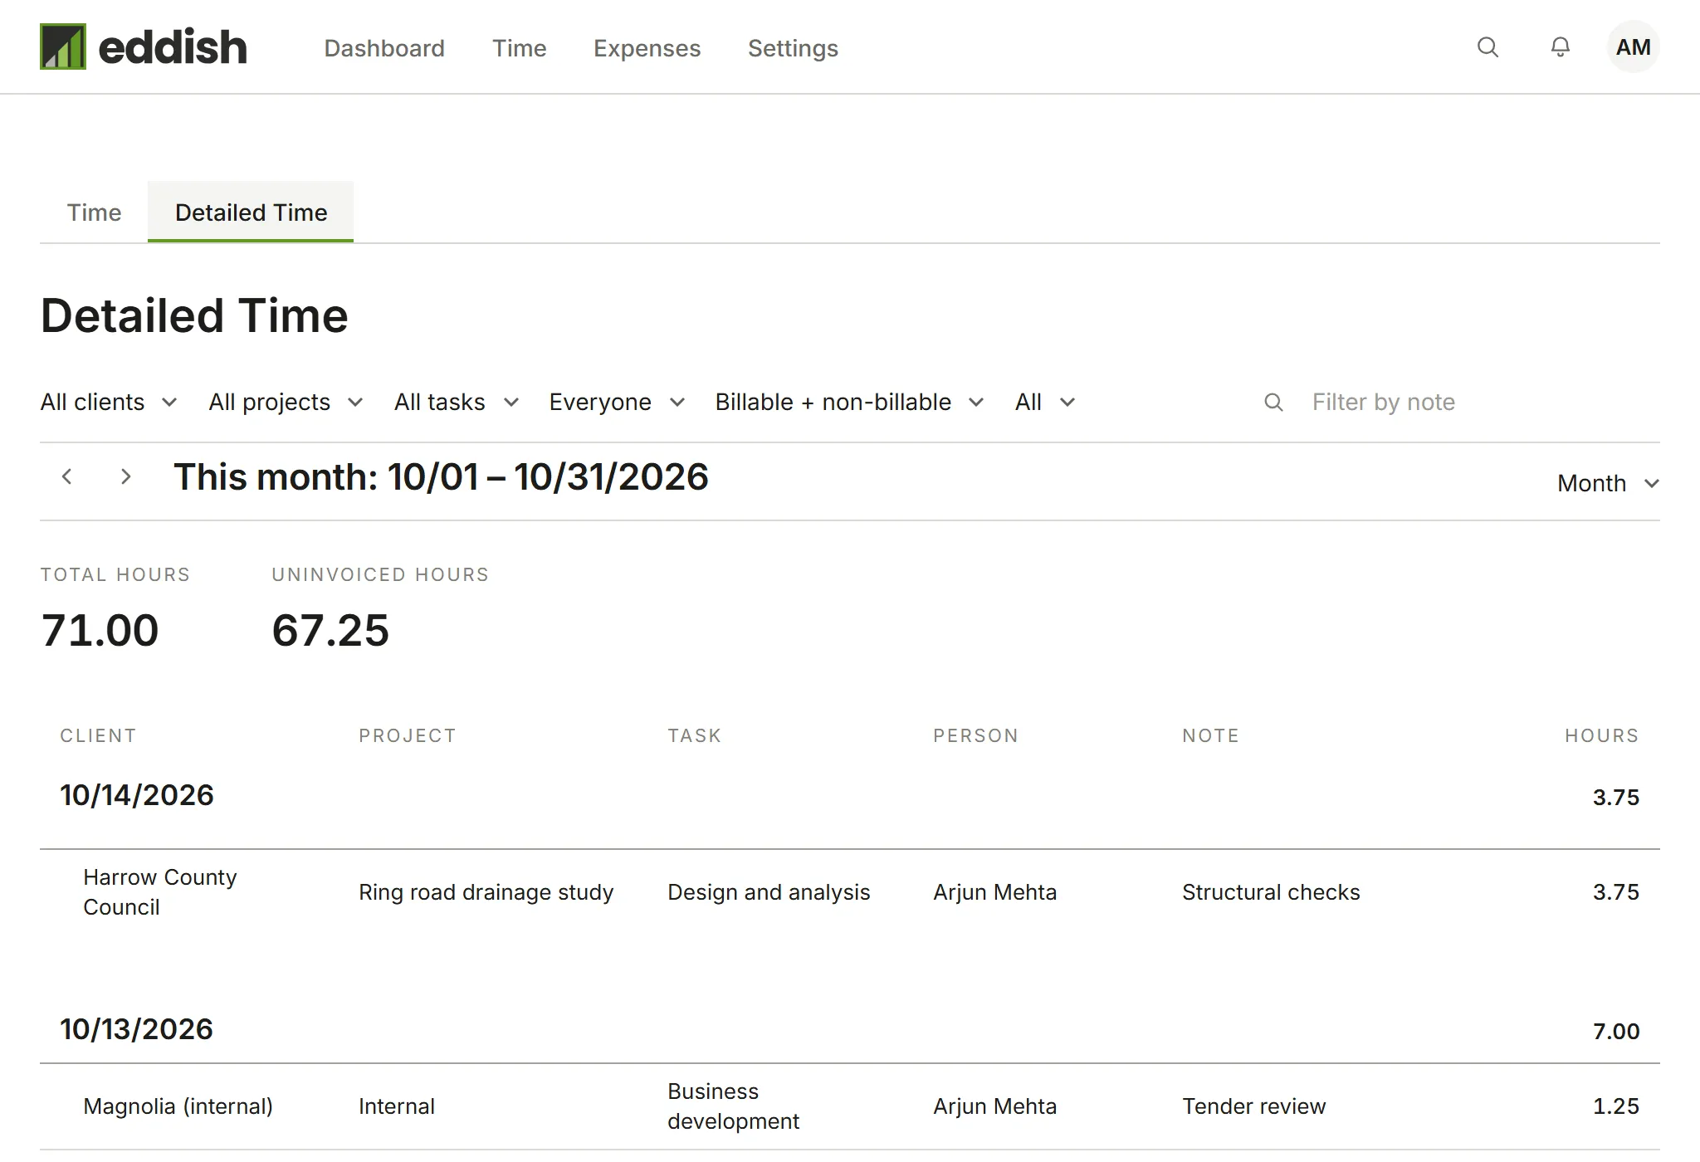Open the All status dropdown
The width and height of the screenshot is (1700, 1162).
[x=1045, y=403]
